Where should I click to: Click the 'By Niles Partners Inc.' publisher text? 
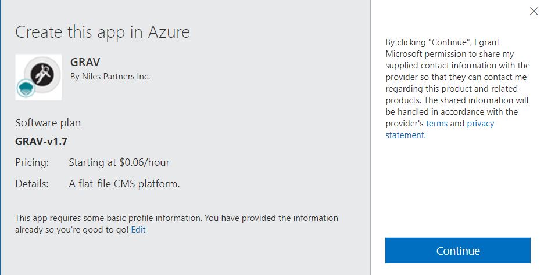tap(110, 77)
